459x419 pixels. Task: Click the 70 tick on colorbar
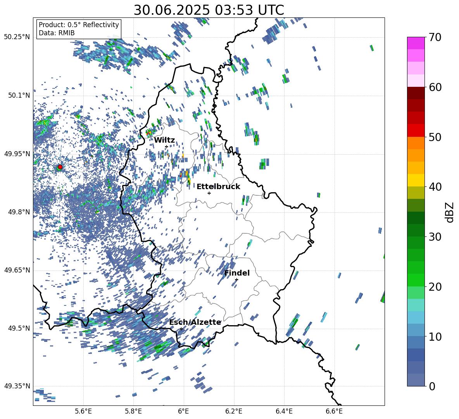tap(435, 37)
